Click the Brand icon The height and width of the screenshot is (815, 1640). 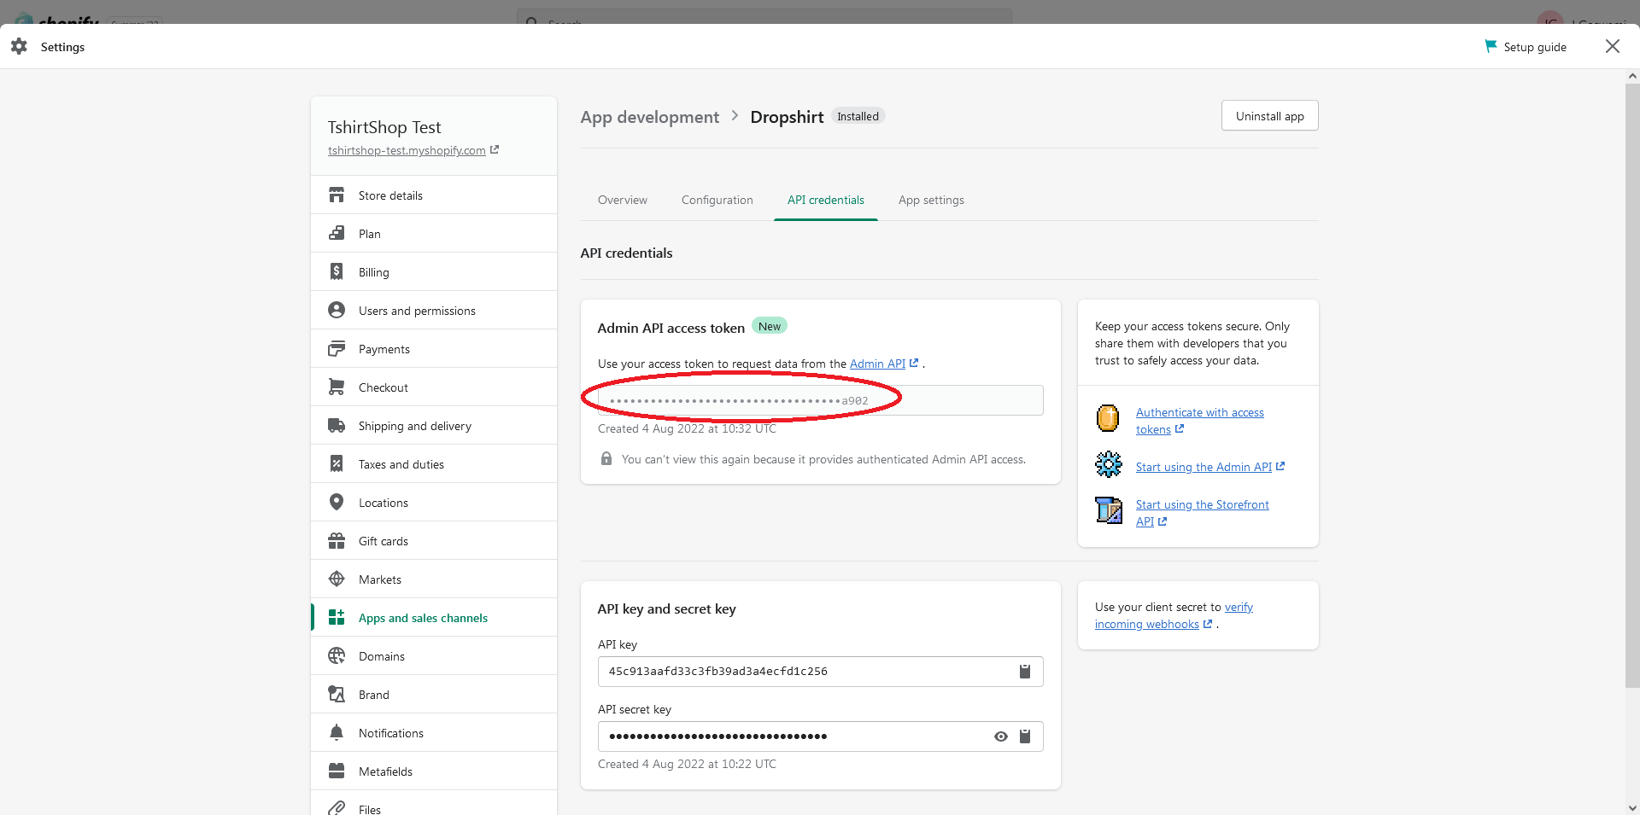[337, 694]
